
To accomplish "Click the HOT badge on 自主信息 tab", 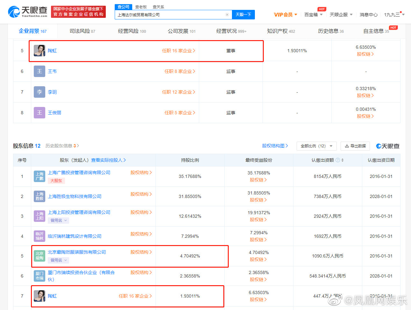I will click(393, 28).
